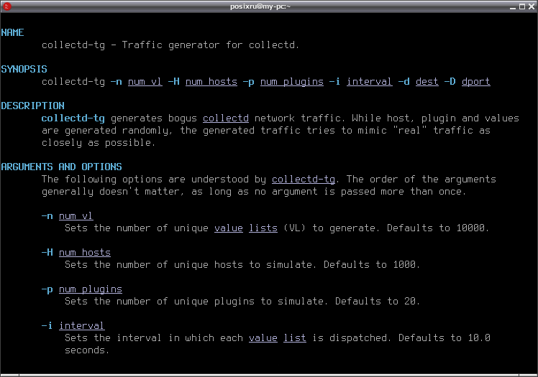Click the -H flag in the synopsis
538x377 pixels.
pos(173,82)
